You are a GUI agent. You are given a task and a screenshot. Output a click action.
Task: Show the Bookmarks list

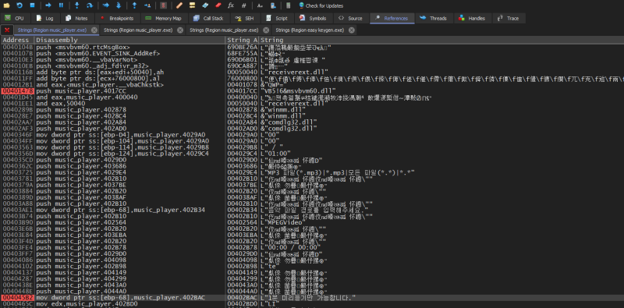tap(218, 5)
